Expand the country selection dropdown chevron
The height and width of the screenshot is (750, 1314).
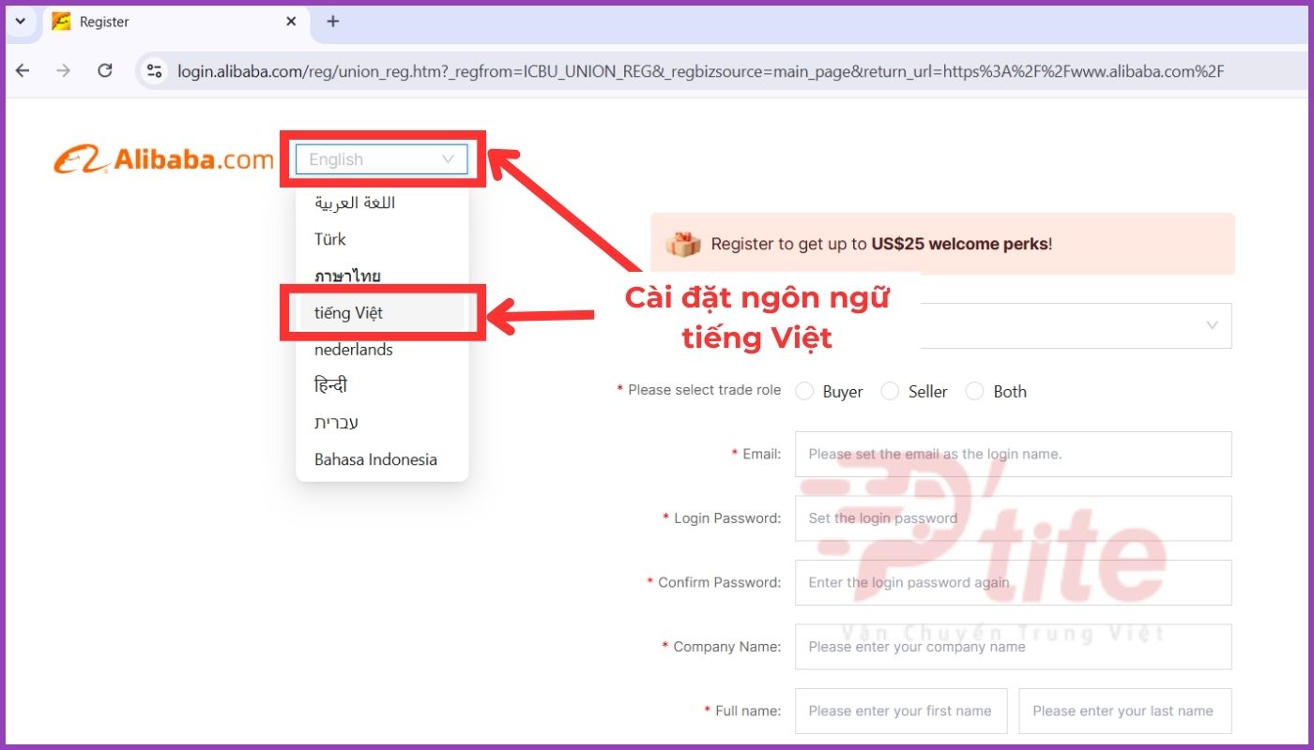pos(1212,325)
